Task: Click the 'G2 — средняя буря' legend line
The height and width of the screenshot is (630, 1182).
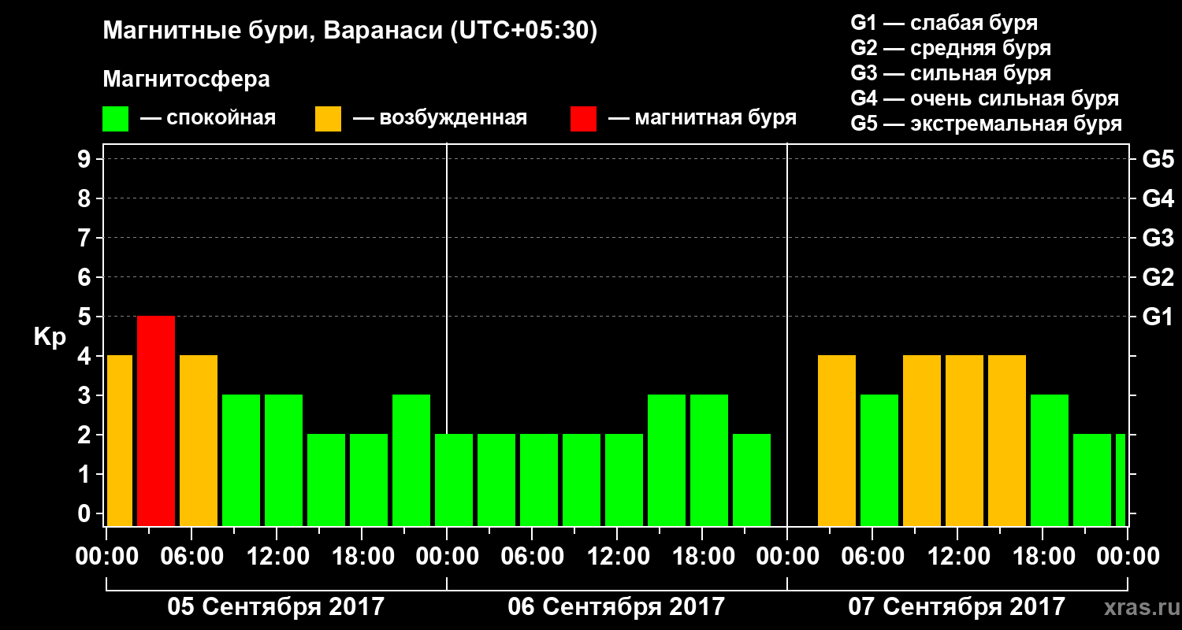Action: (950, 48)
